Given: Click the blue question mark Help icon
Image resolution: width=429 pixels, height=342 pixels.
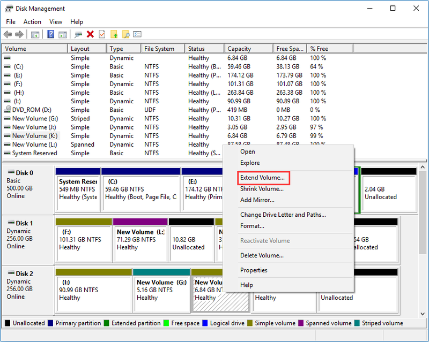Looking at the screenshot, I should 50,34.
